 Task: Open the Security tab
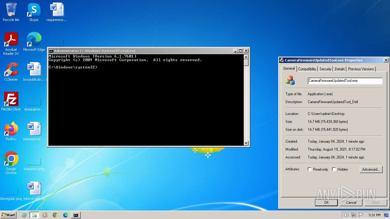[x=325, y=69]
